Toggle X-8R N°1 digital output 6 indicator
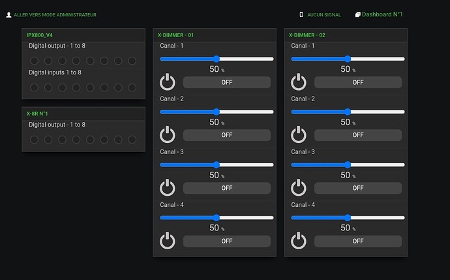This screenshot has height=280, width=450. (104, 140)
